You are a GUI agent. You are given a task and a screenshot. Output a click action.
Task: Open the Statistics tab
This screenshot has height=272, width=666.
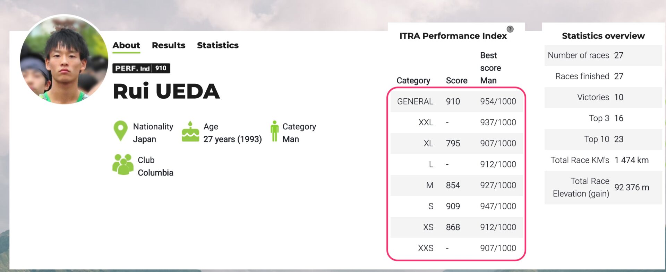tap(217, 45)
